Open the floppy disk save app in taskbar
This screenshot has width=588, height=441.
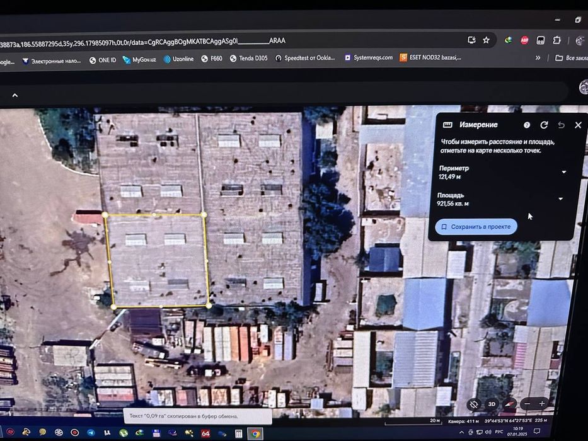point(156,433)
